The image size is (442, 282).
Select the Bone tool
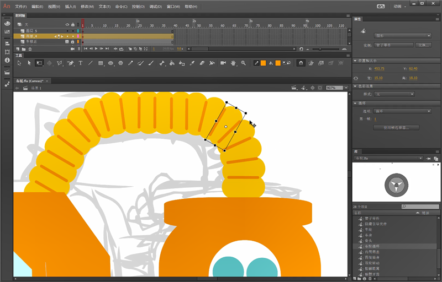point(162,63)
